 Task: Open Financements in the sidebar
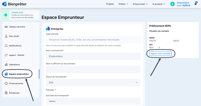click(x=21, y=83)
